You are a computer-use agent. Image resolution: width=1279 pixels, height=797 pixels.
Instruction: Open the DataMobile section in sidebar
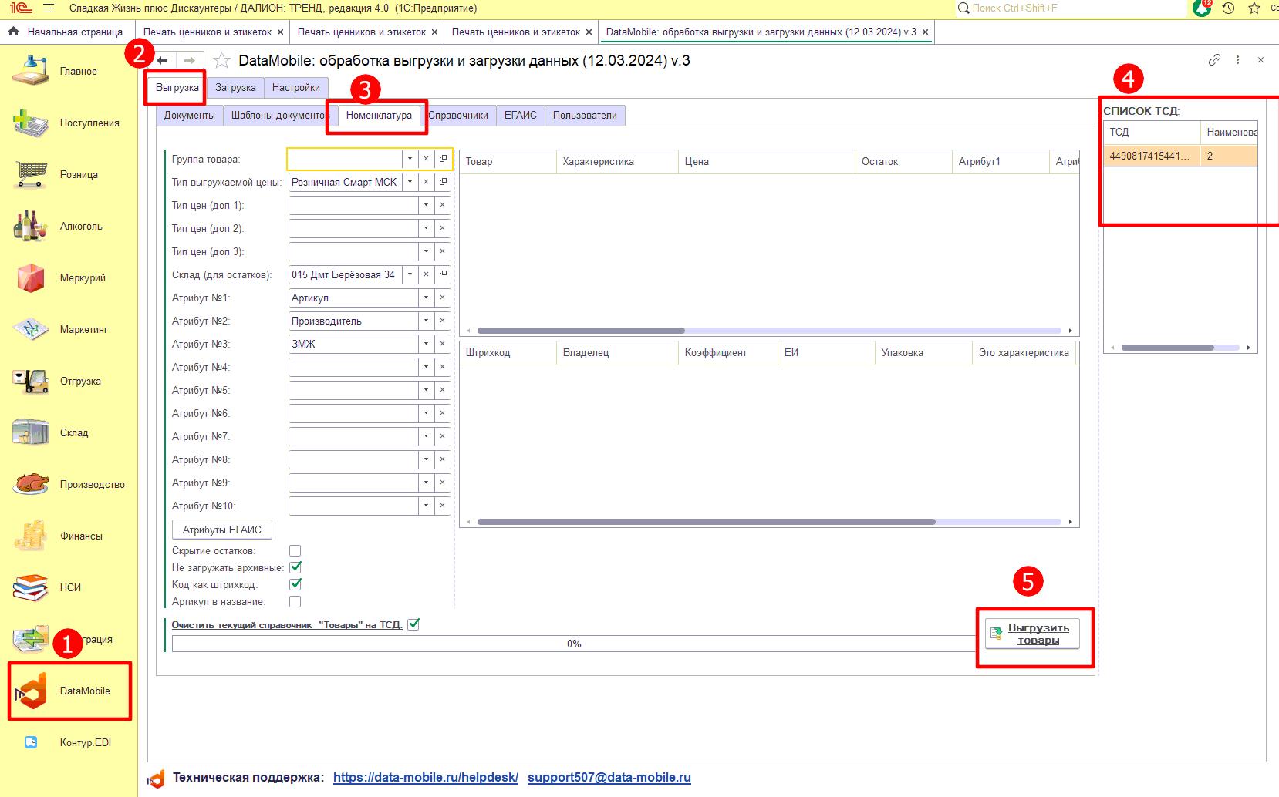point(68,691)
